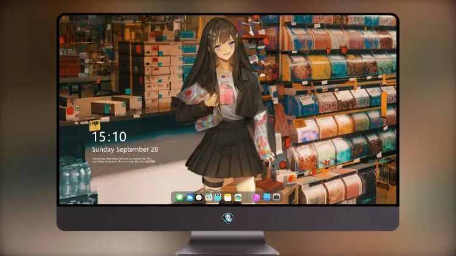
Task: Open the green Messages app in the dock
Action: click(179, 197)
